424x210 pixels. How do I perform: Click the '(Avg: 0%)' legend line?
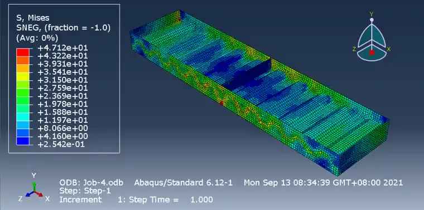(37, 37)
